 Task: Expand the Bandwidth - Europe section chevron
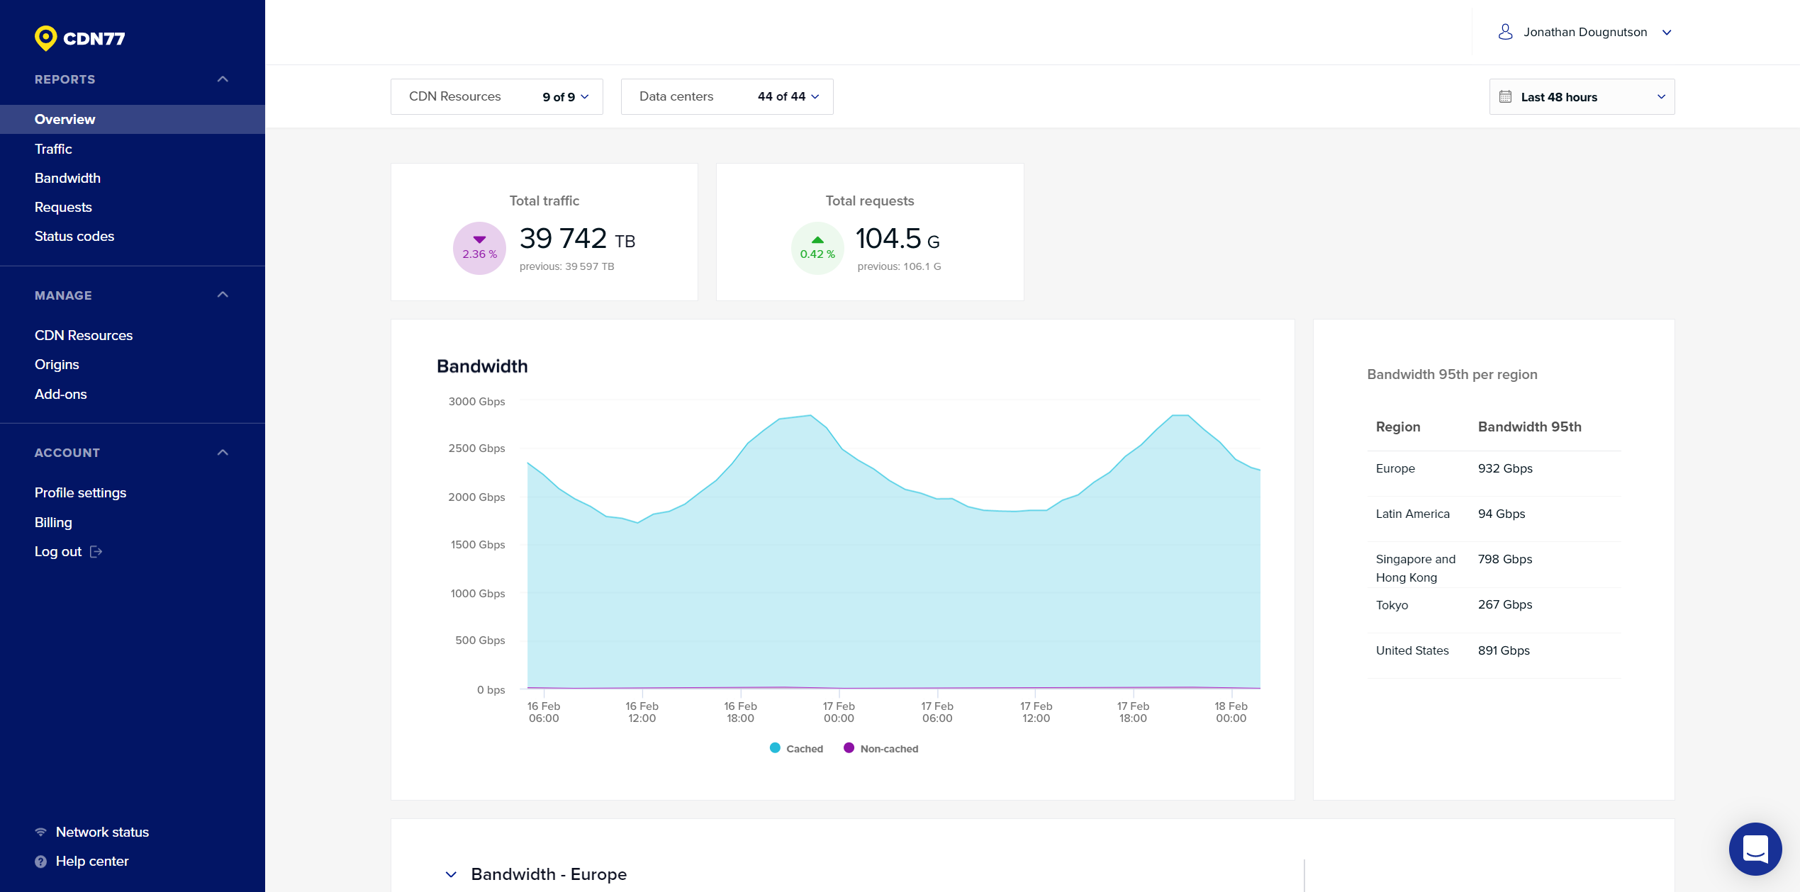pyautogui.click(x=451, y=874)
